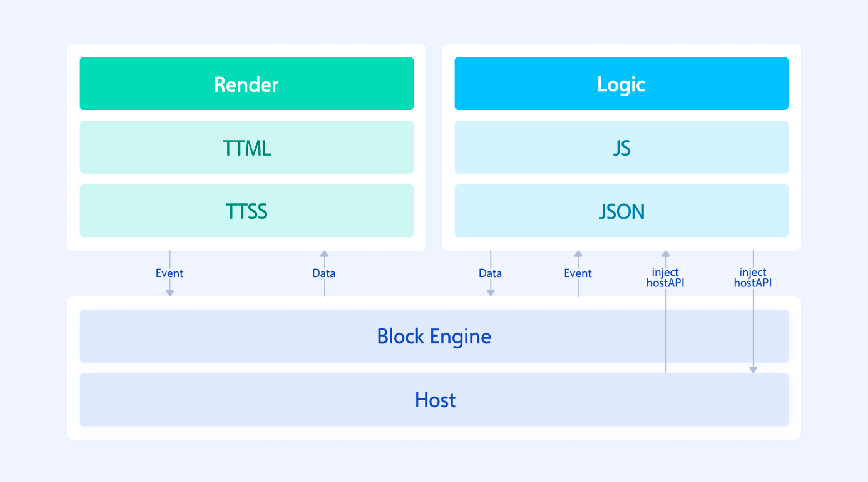
Task: Select the JSON layer block
Action: click(x=621, y=211)
